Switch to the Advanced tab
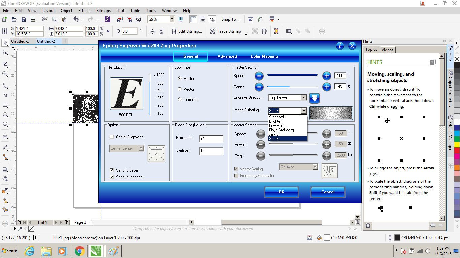The image size is (460, 258). [x=227, y=56]
